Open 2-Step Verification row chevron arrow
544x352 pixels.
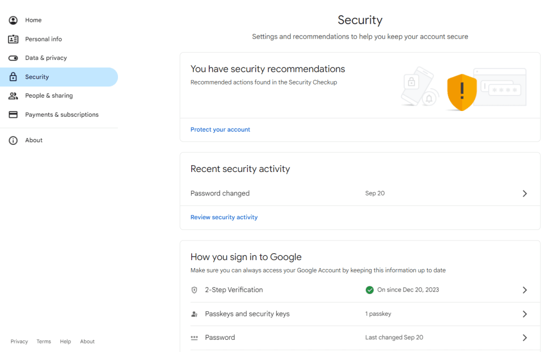[524, 290]
